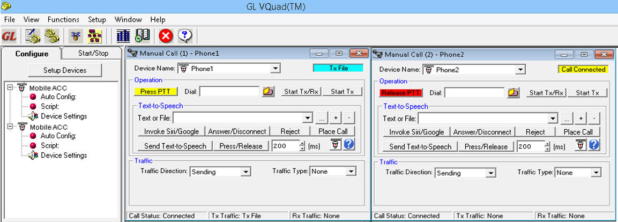Open the Help menu
This screenshot has width=618, height=222.
(158, 19)
